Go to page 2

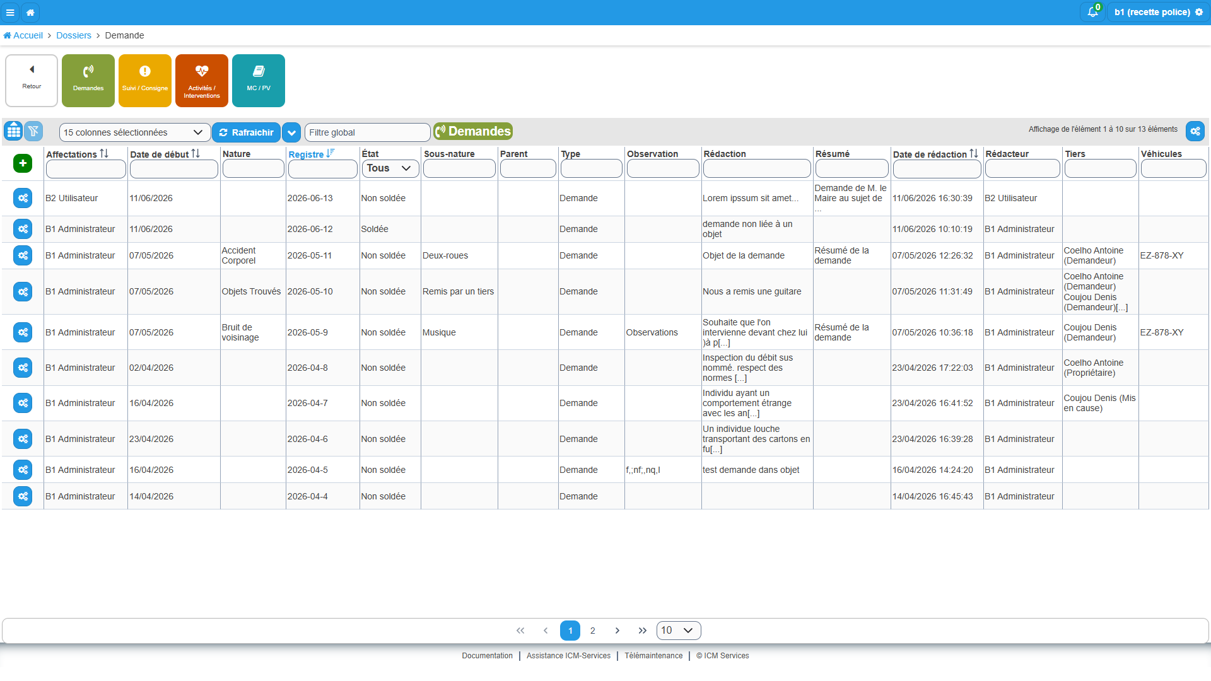pos(593,631)
